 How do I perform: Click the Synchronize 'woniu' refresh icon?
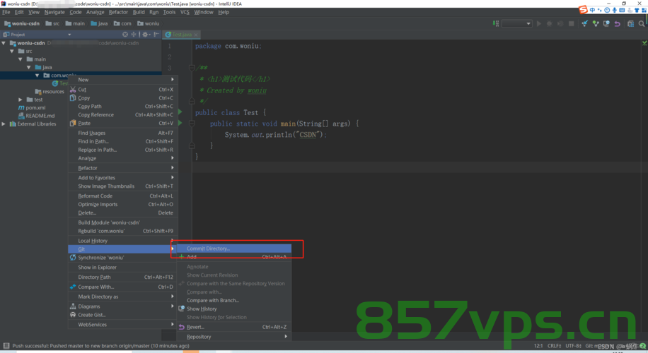click(x=73, y=257)
